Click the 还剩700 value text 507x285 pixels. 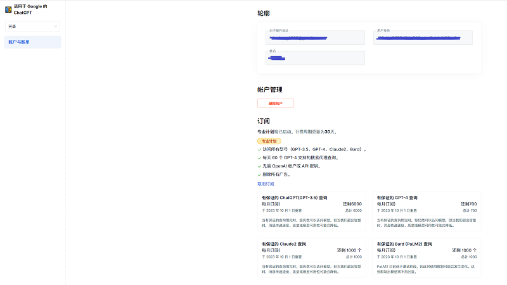(469, 204)
